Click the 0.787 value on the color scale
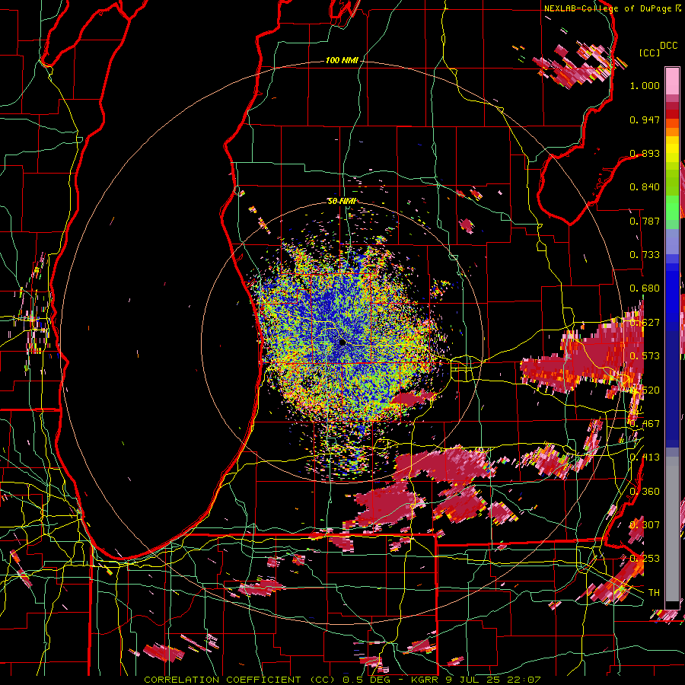Image resolution: width=685 pixels, height=685 pixels. pyautogui.click(x=645, y=221)
